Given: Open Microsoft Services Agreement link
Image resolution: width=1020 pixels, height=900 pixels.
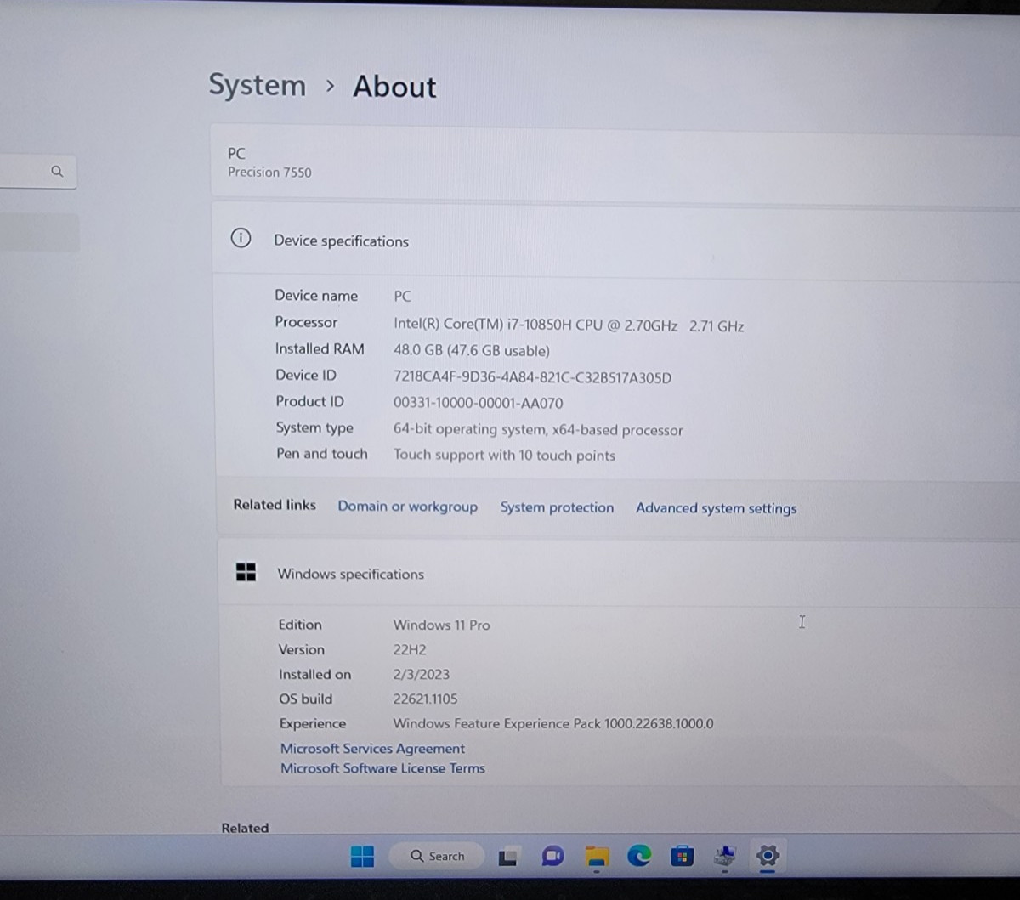Looking at the screenshot, I should click(x=372, y=749).
